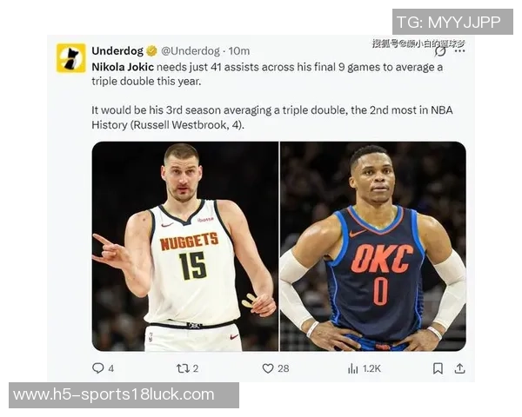Click the 10m timestamp

(238, 51)
